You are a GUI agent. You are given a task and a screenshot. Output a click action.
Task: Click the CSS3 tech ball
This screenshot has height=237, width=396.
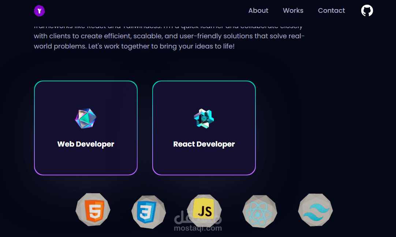coord(149,212)
